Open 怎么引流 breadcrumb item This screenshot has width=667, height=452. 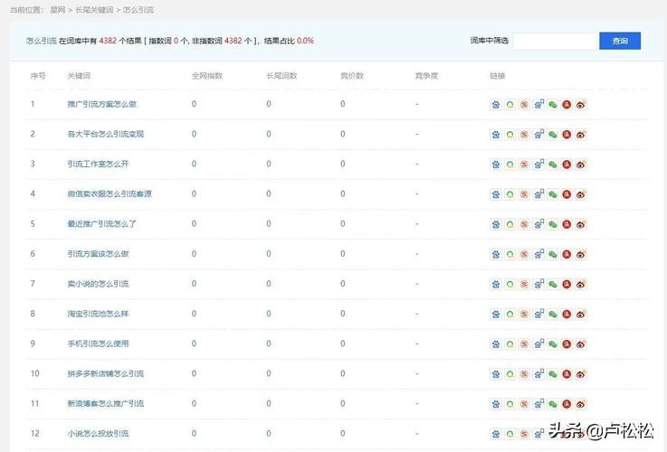[138, 10]
